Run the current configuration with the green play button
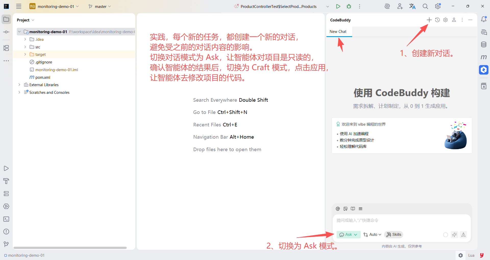 (x=338, y=6)
